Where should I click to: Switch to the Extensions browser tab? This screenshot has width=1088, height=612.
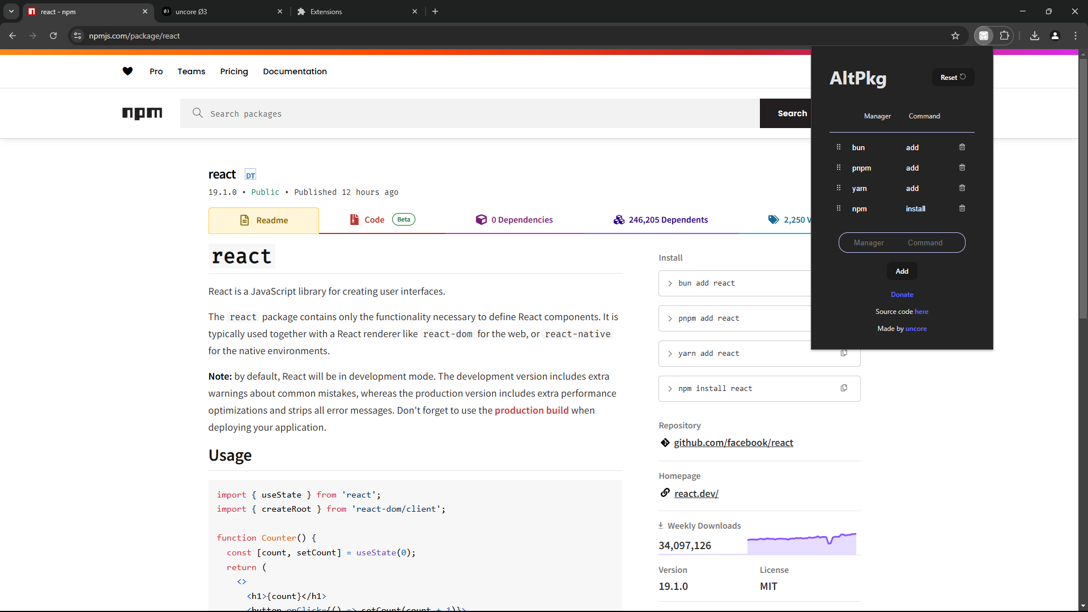(356, 11)
